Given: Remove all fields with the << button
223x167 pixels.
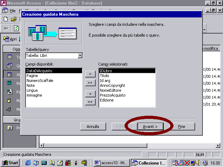Looking at the screenshot, I should [90, 102].
